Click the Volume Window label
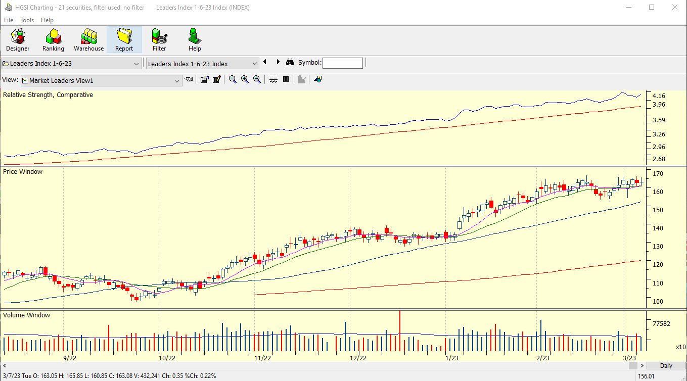The height and width of the screenshot is (381, 687). [x=27, y=315]
